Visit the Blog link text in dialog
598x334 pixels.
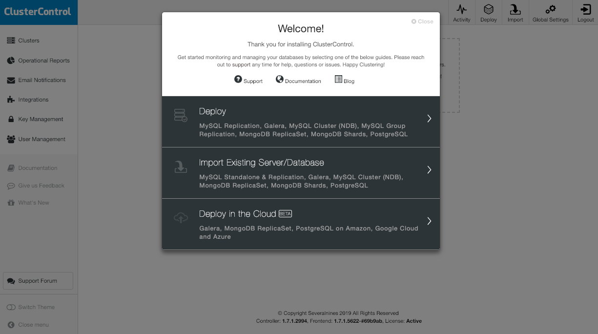pos(349,81)
